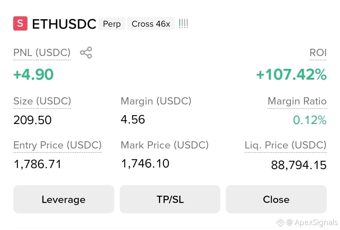This screenshot has height=230, width=340.
Task: Open TP/SL settings
Action: pos(170,199)
